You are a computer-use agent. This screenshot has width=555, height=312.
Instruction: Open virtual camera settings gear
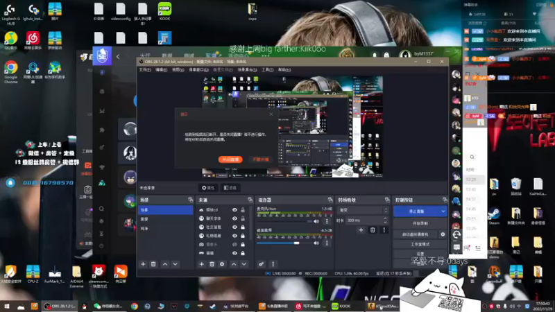tap(443, 234)
